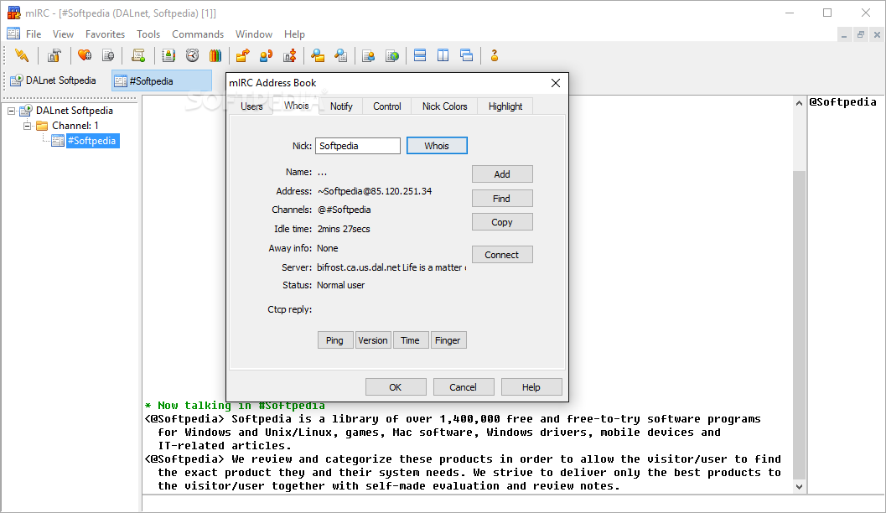Open the URLs List globe icon
The width and height of the screenshot is (886, 513).
tap(392, 55)
